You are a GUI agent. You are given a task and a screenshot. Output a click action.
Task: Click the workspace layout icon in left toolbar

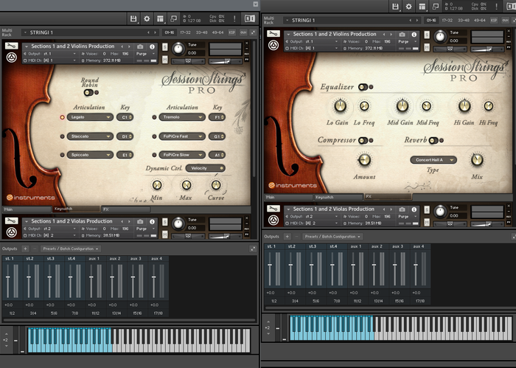[161, 18]
